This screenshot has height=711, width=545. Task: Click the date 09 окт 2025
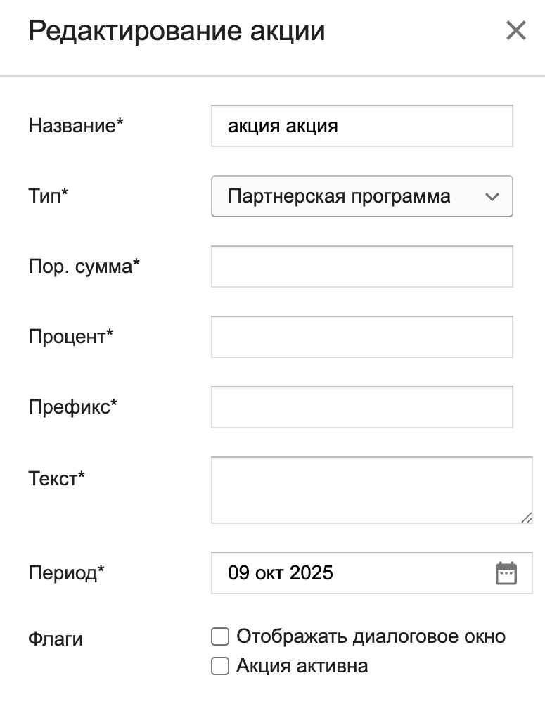281,573
